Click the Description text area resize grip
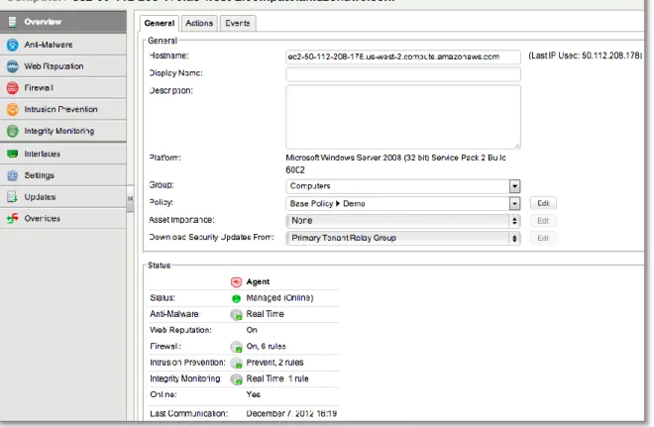This screenshot has width=654, height=427. 517,146
